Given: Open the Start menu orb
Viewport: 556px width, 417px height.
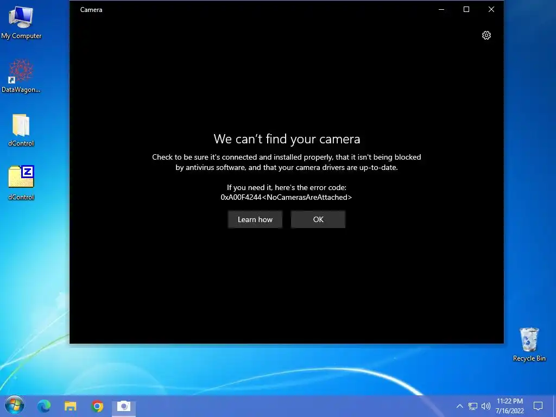Looking at the screenshot, I should click(15, 405).
